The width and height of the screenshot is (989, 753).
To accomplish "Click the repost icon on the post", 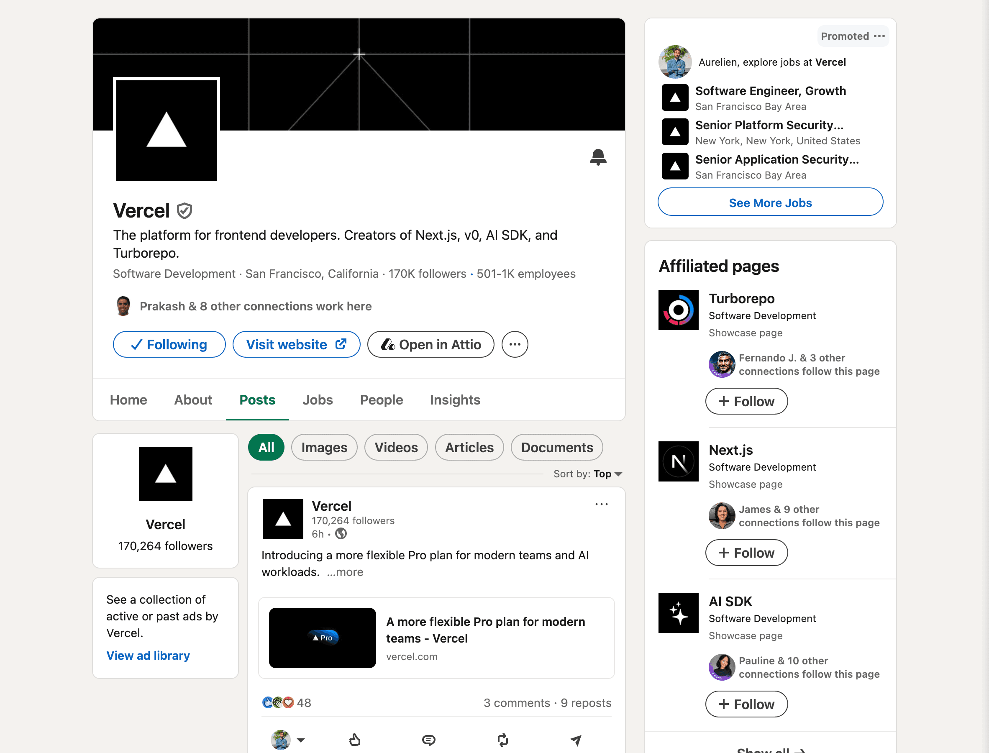I will click(x=502, y=740).
